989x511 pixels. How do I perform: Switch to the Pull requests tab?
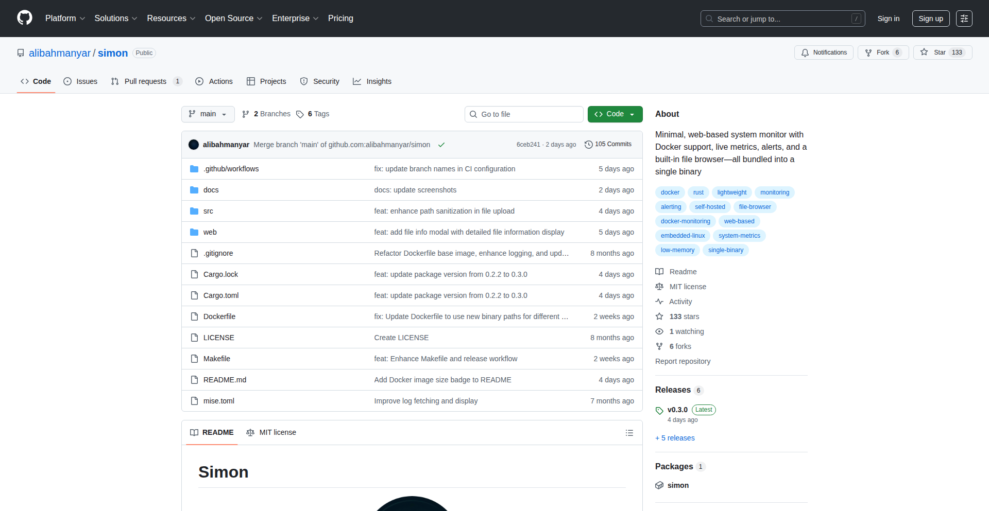pyautogui.click(x=146, y=81)
